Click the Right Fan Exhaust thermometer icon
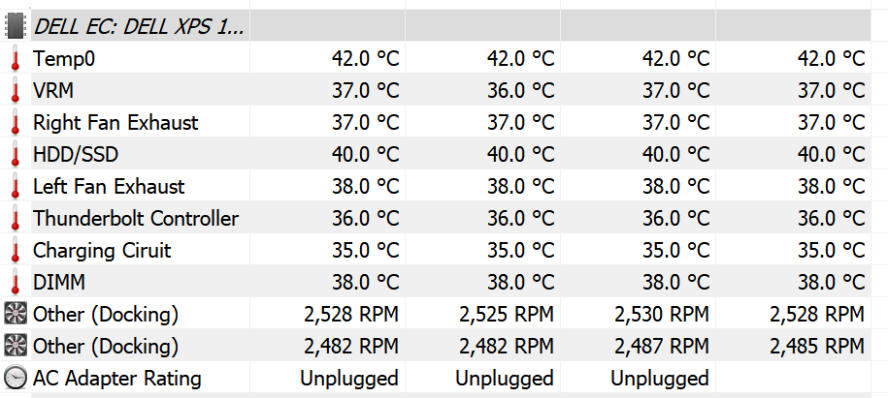888x398 pixels. 16,122
